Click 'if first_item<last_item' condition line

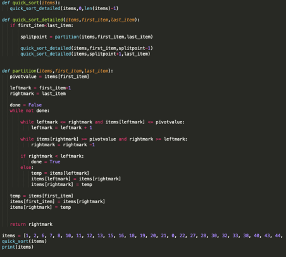(x=42, y=25)
